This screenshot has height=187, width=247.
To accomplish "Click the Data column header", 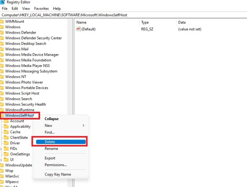I will click(182, 22).
